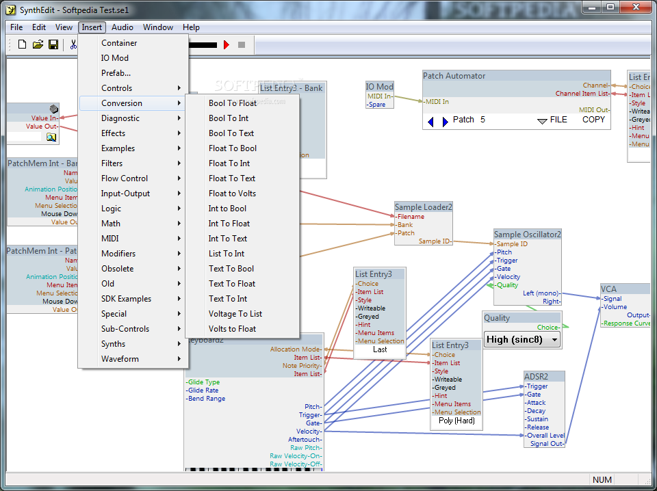Image resolution: width=657 pixels, height=491 pixels.
Task: Click the Poly (Hard) value in List Entry3
Action: pyautogui.click(x=456, y=421)
